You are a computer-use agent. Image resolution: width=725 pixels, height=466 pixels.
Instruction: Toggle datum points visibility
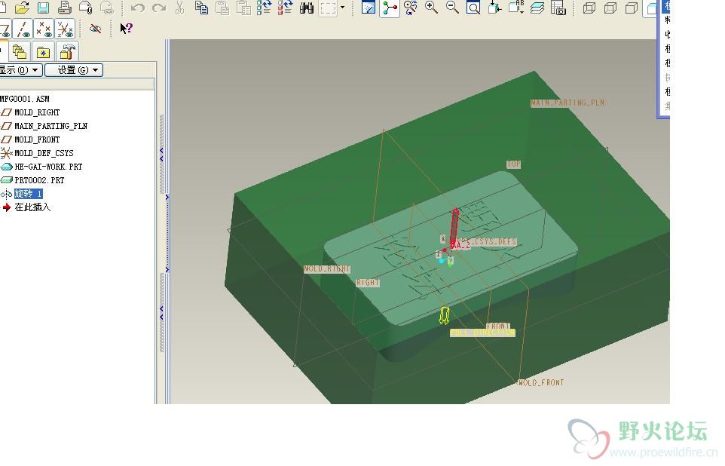[x=44, y=29]
